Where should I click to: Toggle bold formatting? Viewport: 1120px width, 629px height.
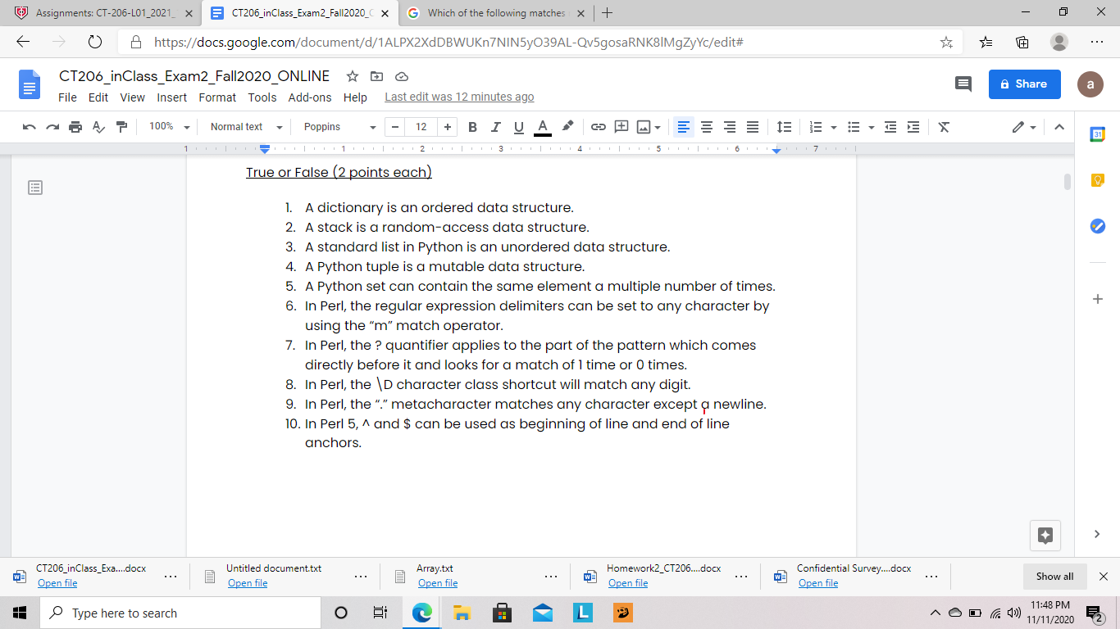pyautogui.click(x=472, y=127)
